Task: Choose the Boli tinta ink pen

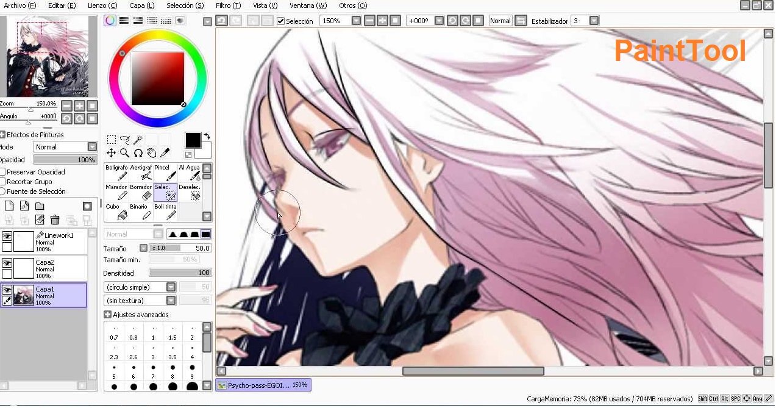Action: click(165, 212)
